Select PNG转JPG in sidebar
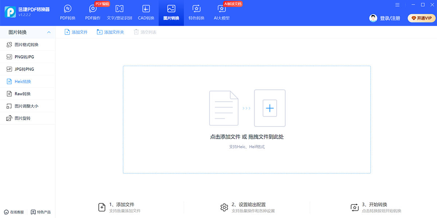The height and width of the screenshot is (218, 437). click(24, 57)
